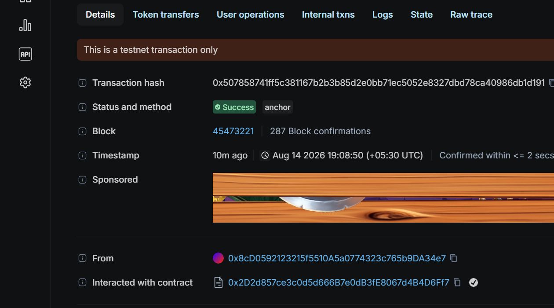Switch to the User operations tab
The height and width of the screenshot is (308, 554).
[250, 15]
